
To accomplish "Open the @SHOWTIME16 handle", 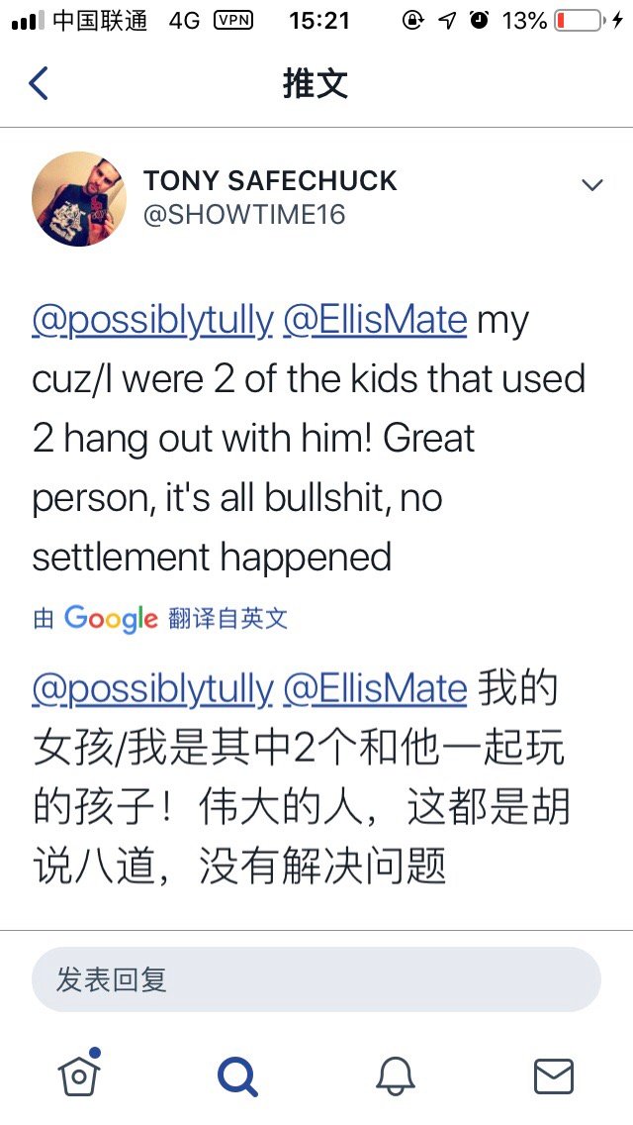I will [244, 215].
